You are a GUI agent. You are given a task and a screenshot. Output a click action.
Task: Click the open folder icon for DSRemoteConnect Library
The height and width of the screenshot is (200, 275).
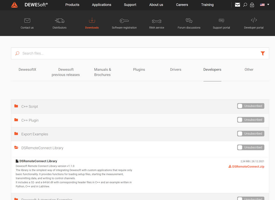point(16,147)
